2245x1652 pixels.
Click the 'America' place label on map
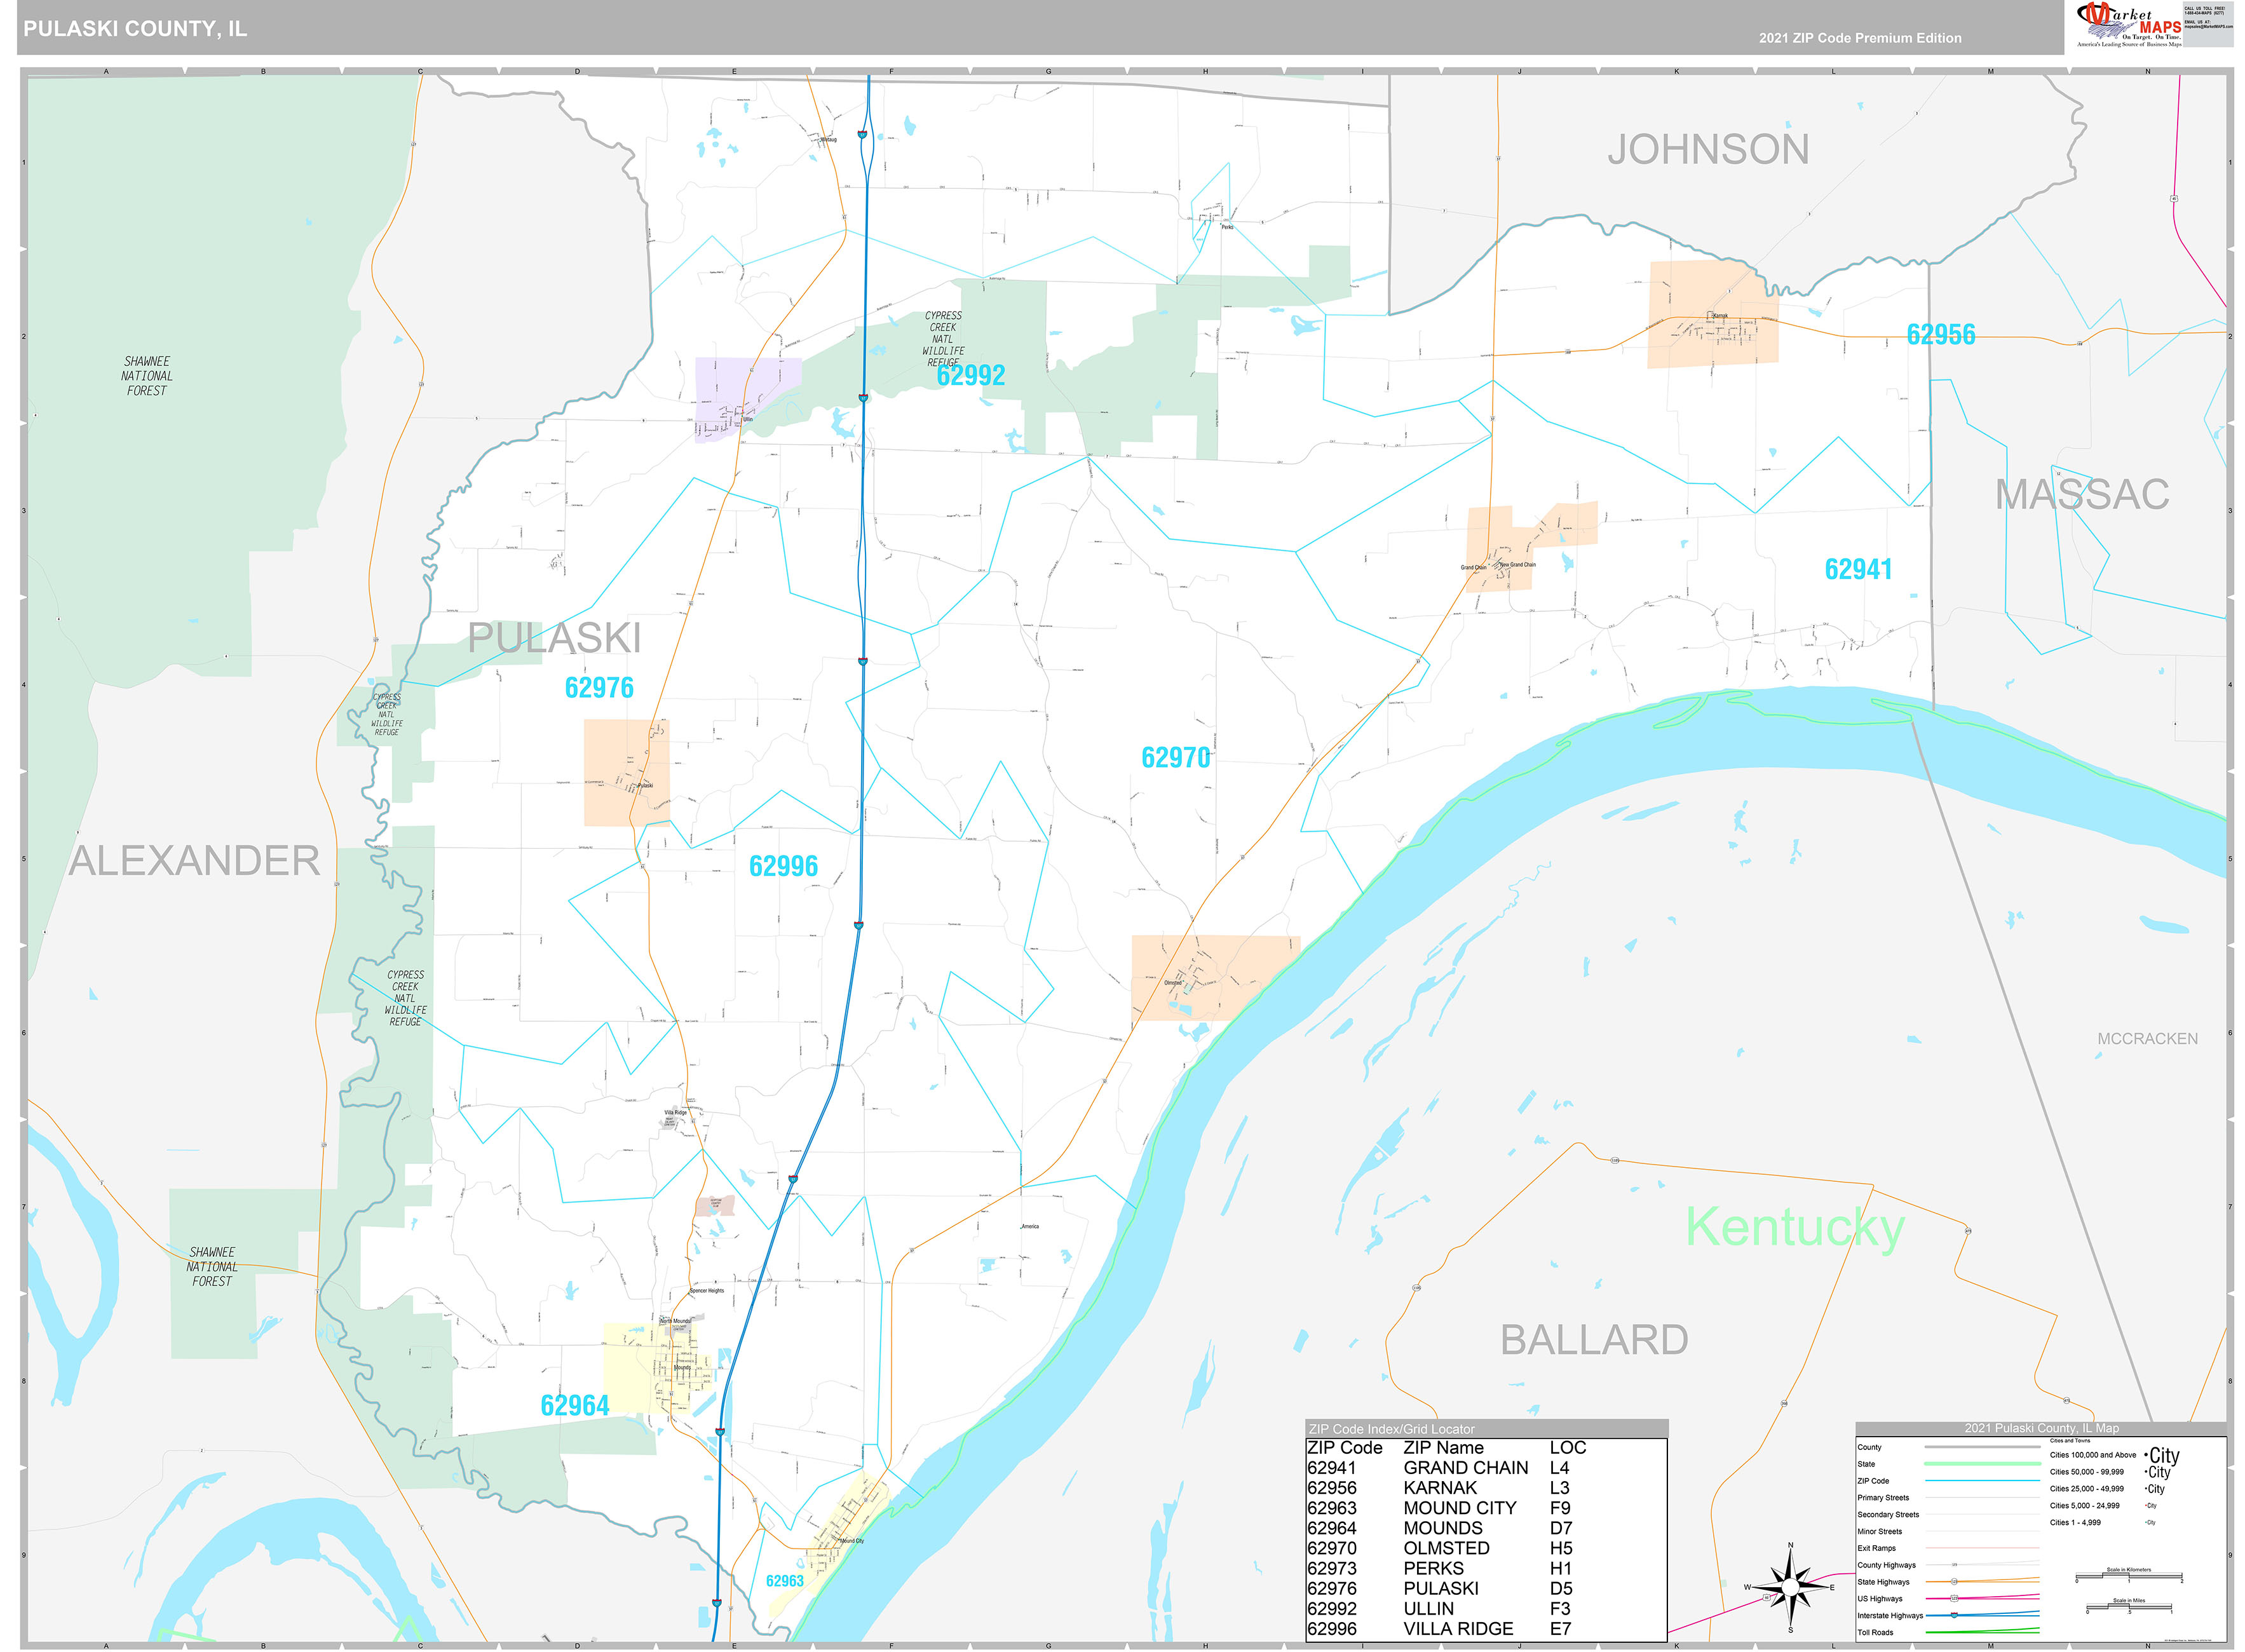point(1029,1226)
